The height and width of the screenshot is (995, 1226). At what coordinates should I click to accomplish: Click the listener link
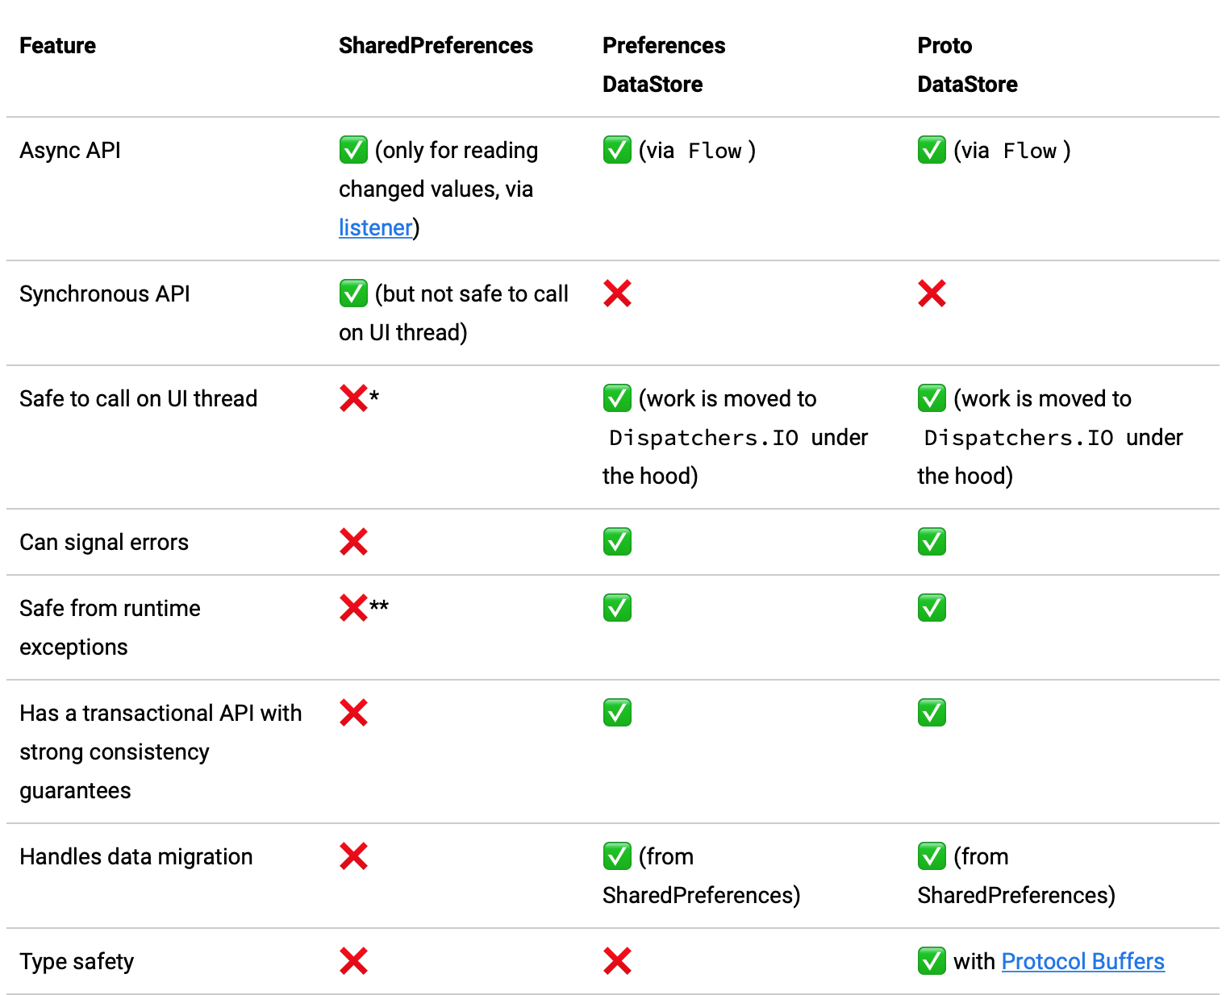pyautogui.click(x=375, y=228)
